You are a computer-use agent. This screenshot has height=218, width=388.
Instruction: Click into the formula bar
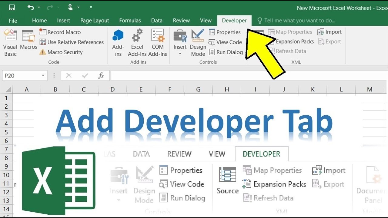pos(249,75)
